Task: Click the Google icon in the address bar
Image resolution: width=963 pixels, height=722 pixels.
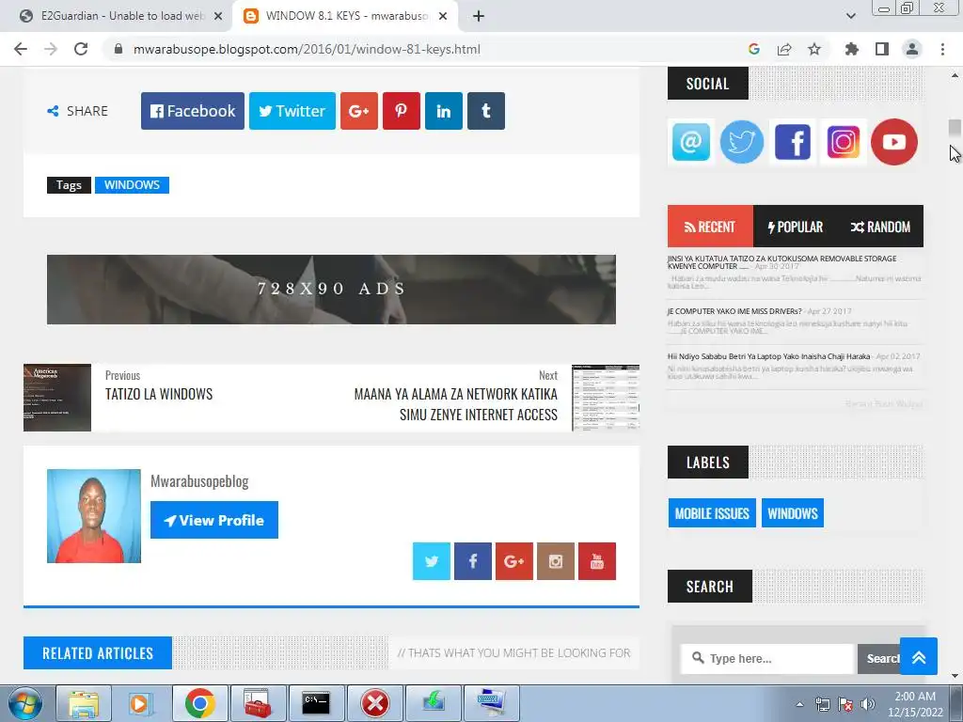Action: click(754, 49)
